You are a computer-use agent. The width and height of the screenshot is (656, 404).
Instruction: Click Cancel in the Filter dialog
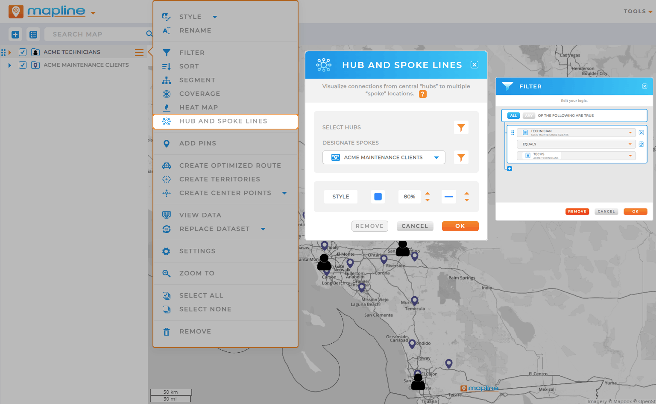point(606,212)
